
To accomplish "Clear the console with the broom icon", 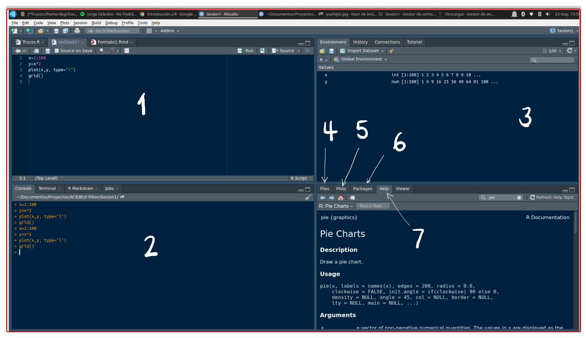I will (x=308, y=197).
